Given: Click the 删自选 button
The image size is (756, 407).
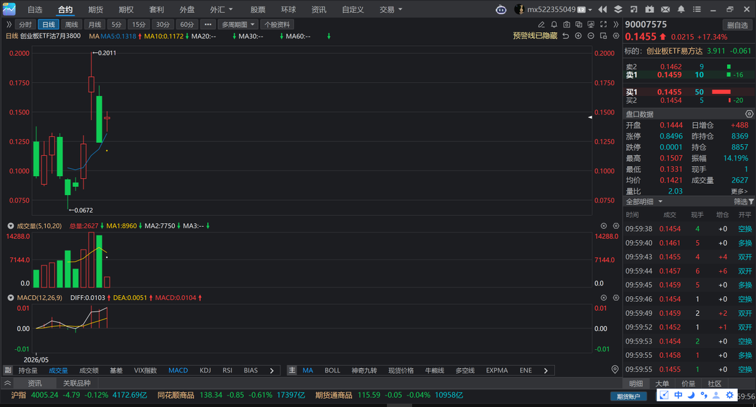Looking at the screenshot, I should pyautogui.click(x=736, y=25).
